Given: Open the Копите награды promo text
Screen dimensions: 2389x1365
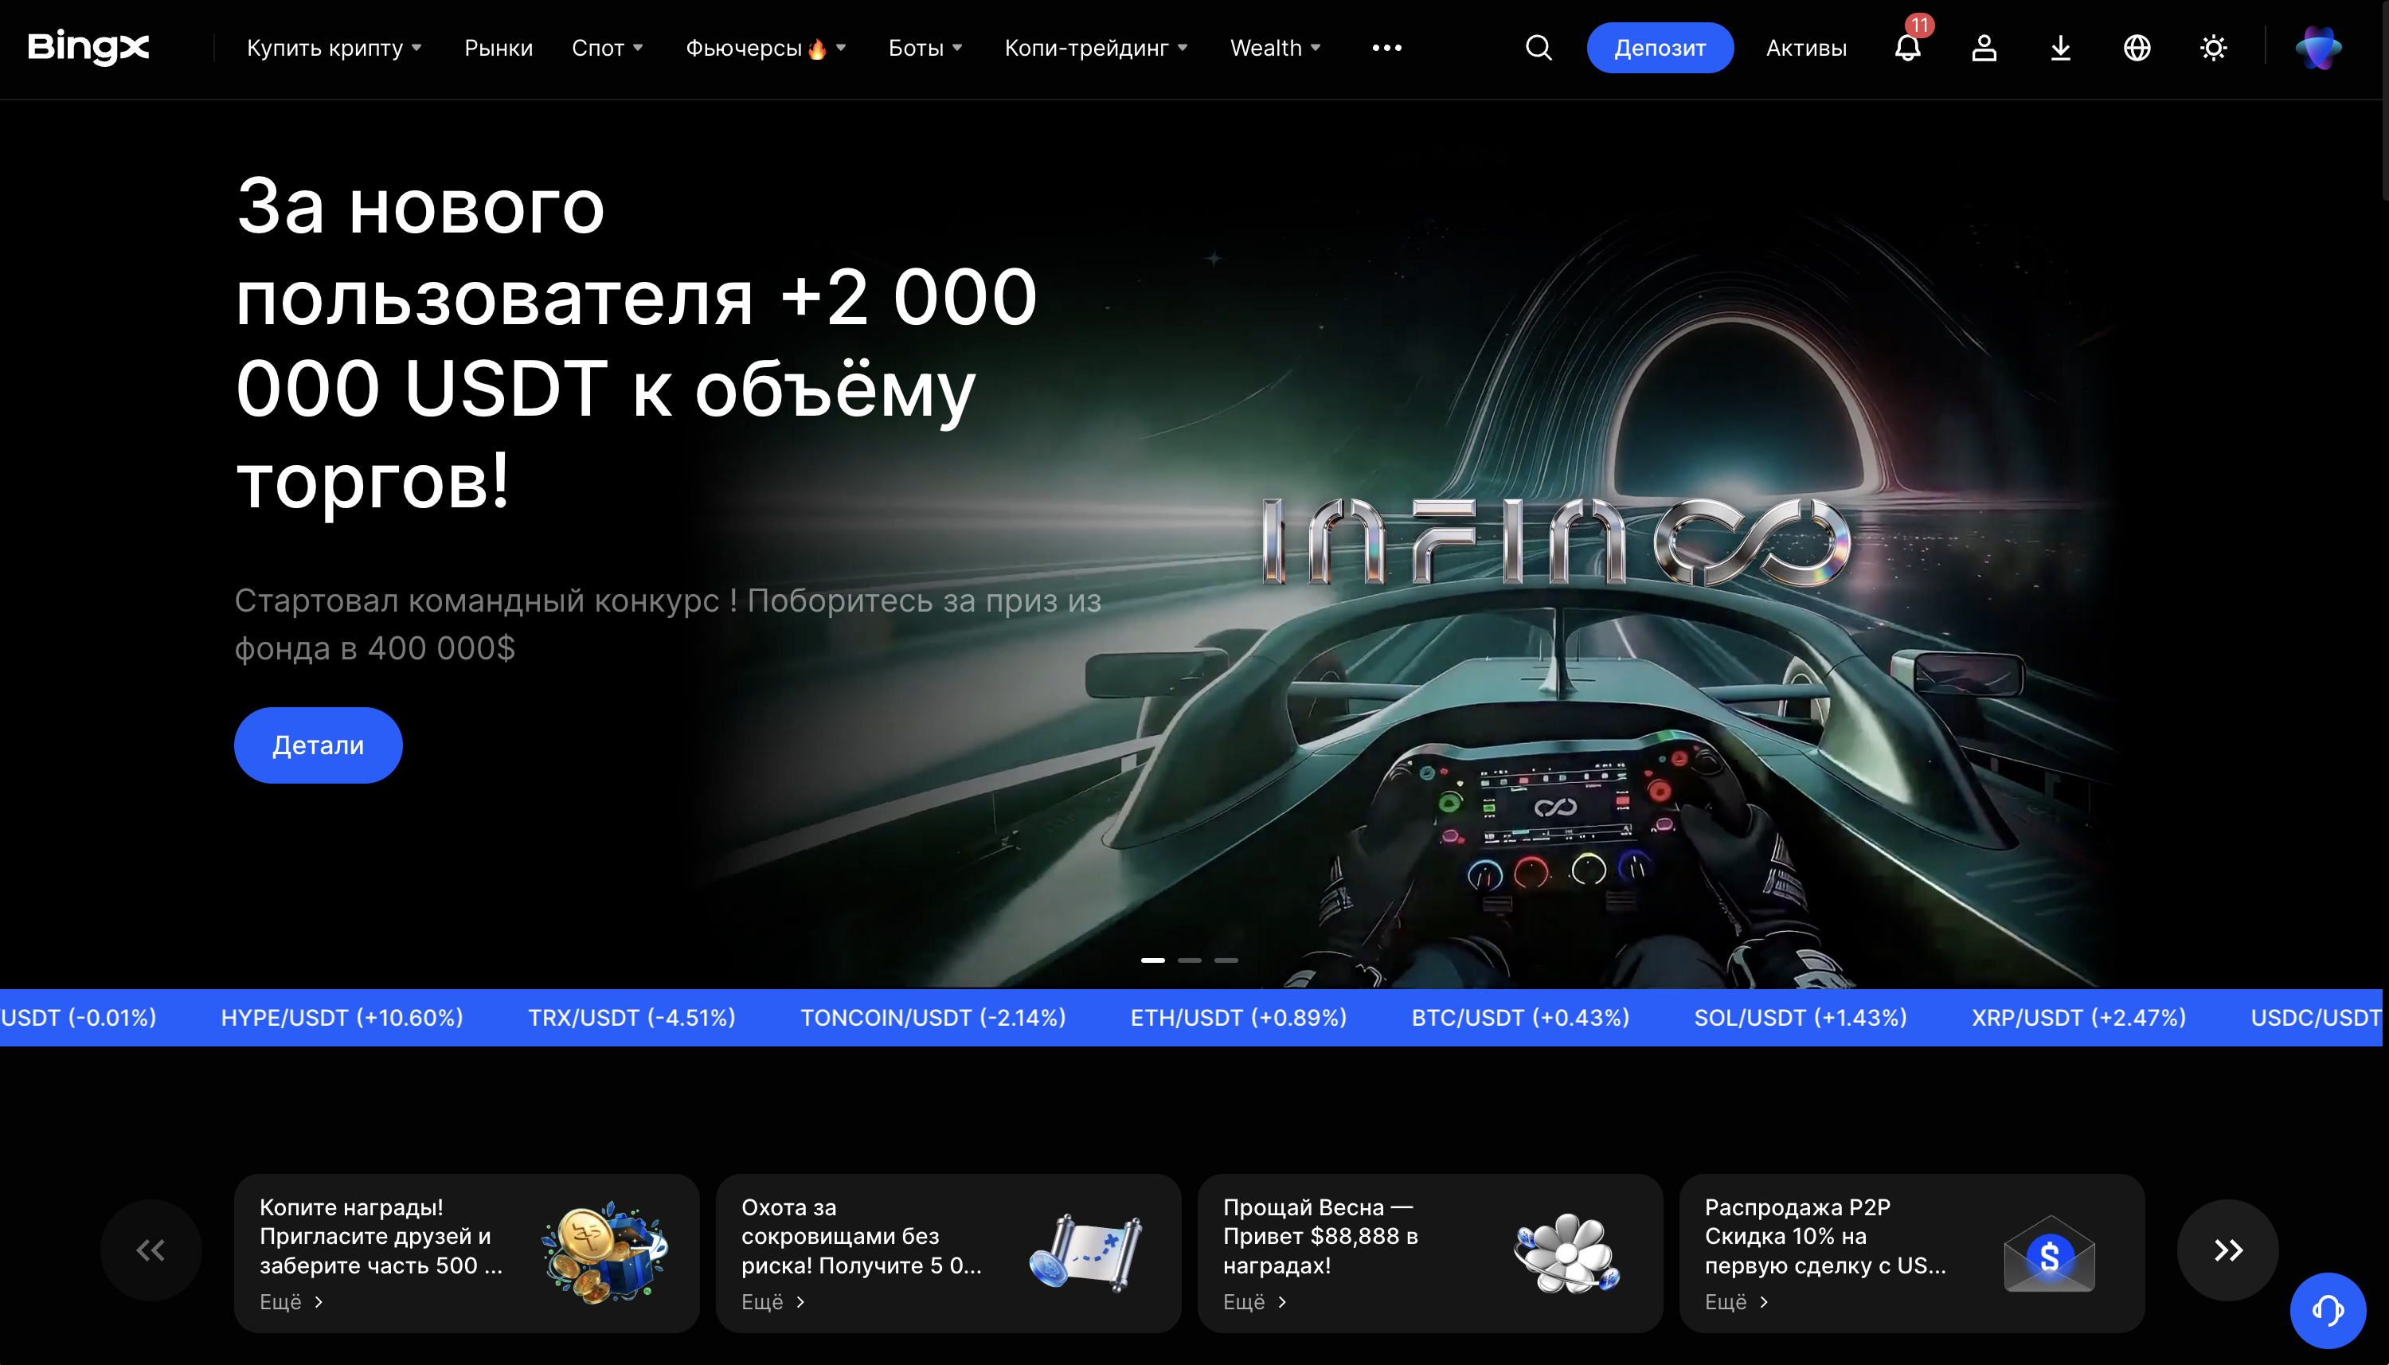Looking at the screenshot, I should point(381,1237).
